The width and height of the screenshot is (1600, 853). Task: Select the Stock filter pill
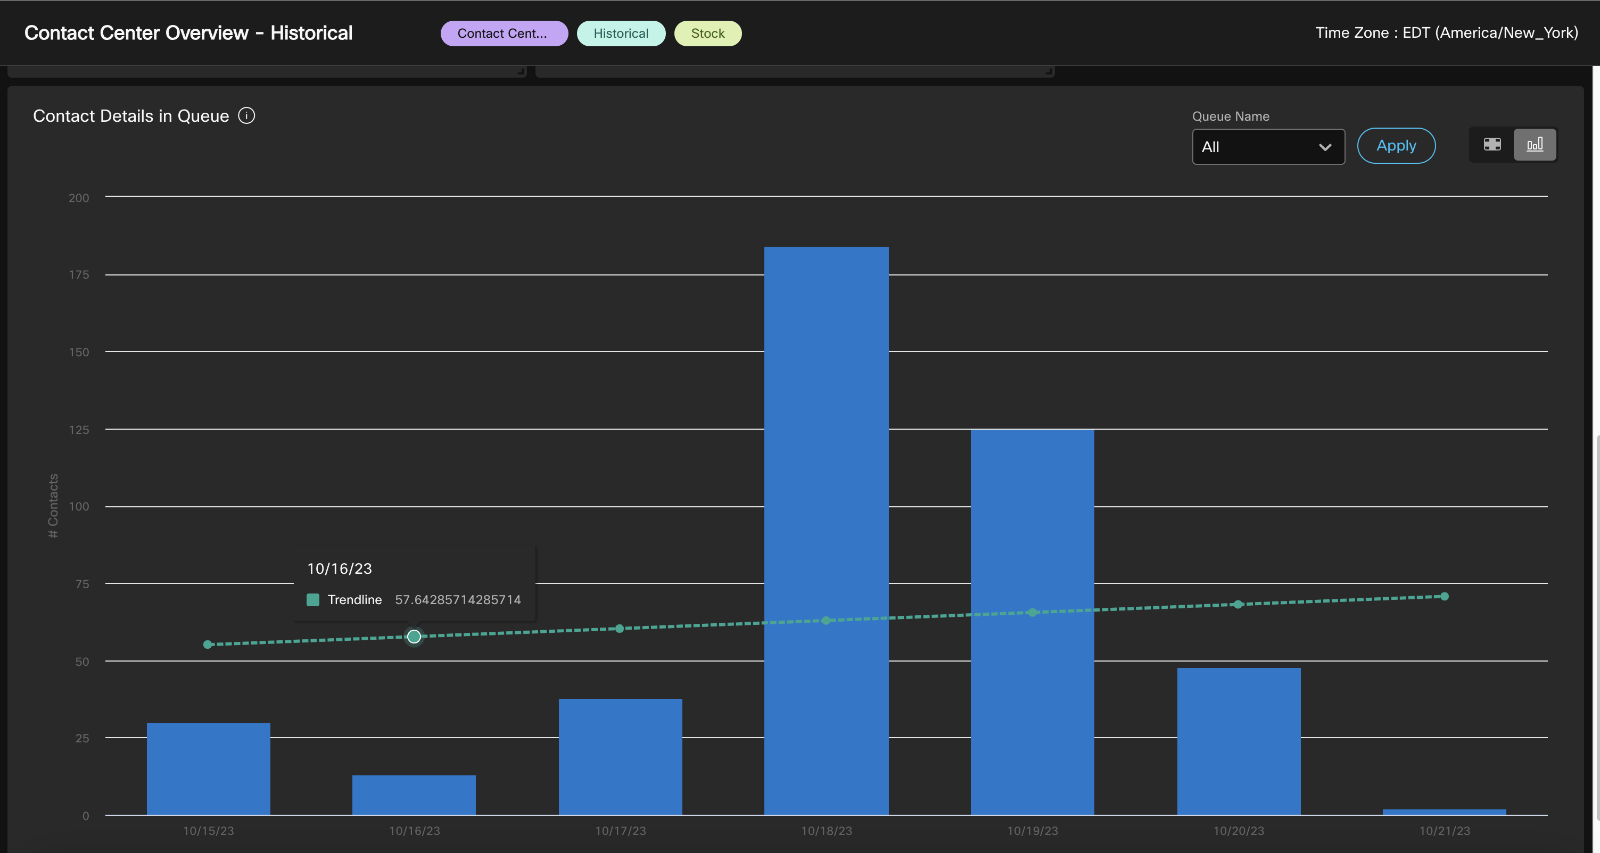point(707,33)
